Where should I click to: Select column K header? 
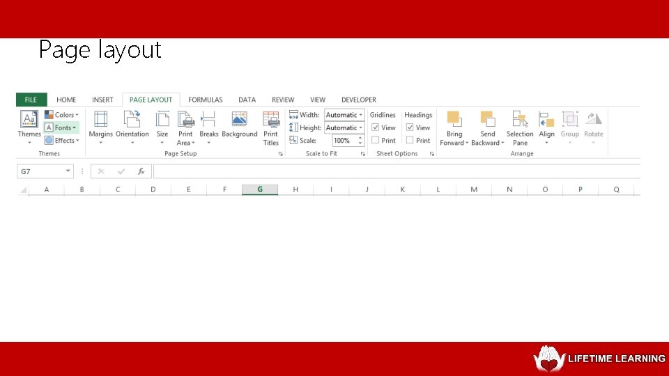pos(402,189)
